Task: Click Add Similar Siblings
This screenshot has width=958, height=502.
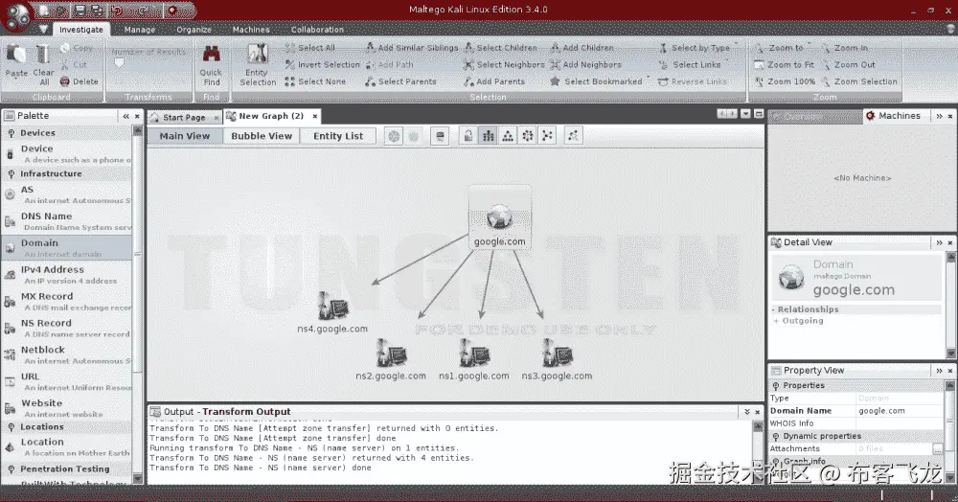Action: pos(412,48)
